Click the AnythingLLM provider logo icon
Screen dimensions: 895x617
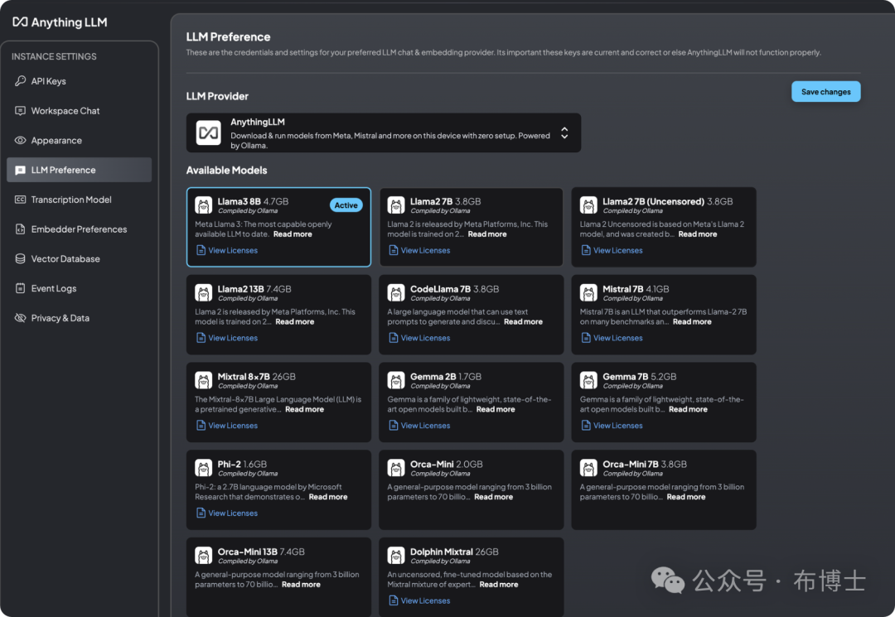208,133
